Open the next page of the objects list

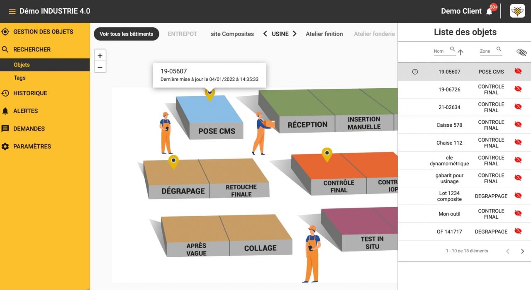(523, 251)
